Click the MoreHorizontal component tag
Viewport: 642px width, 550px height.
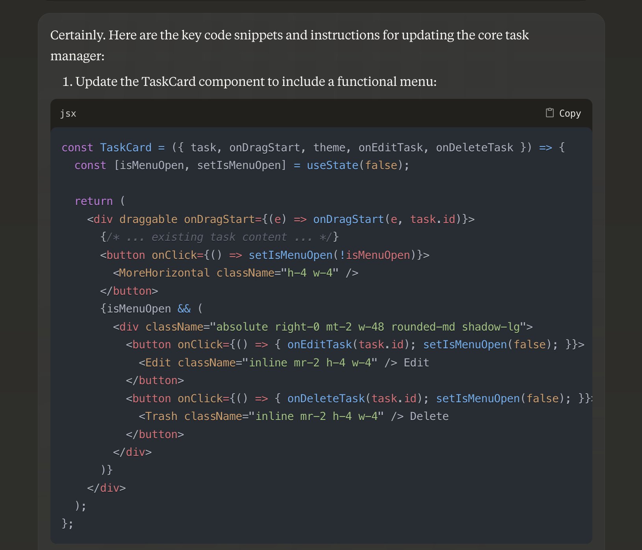(x=164, y=273)
